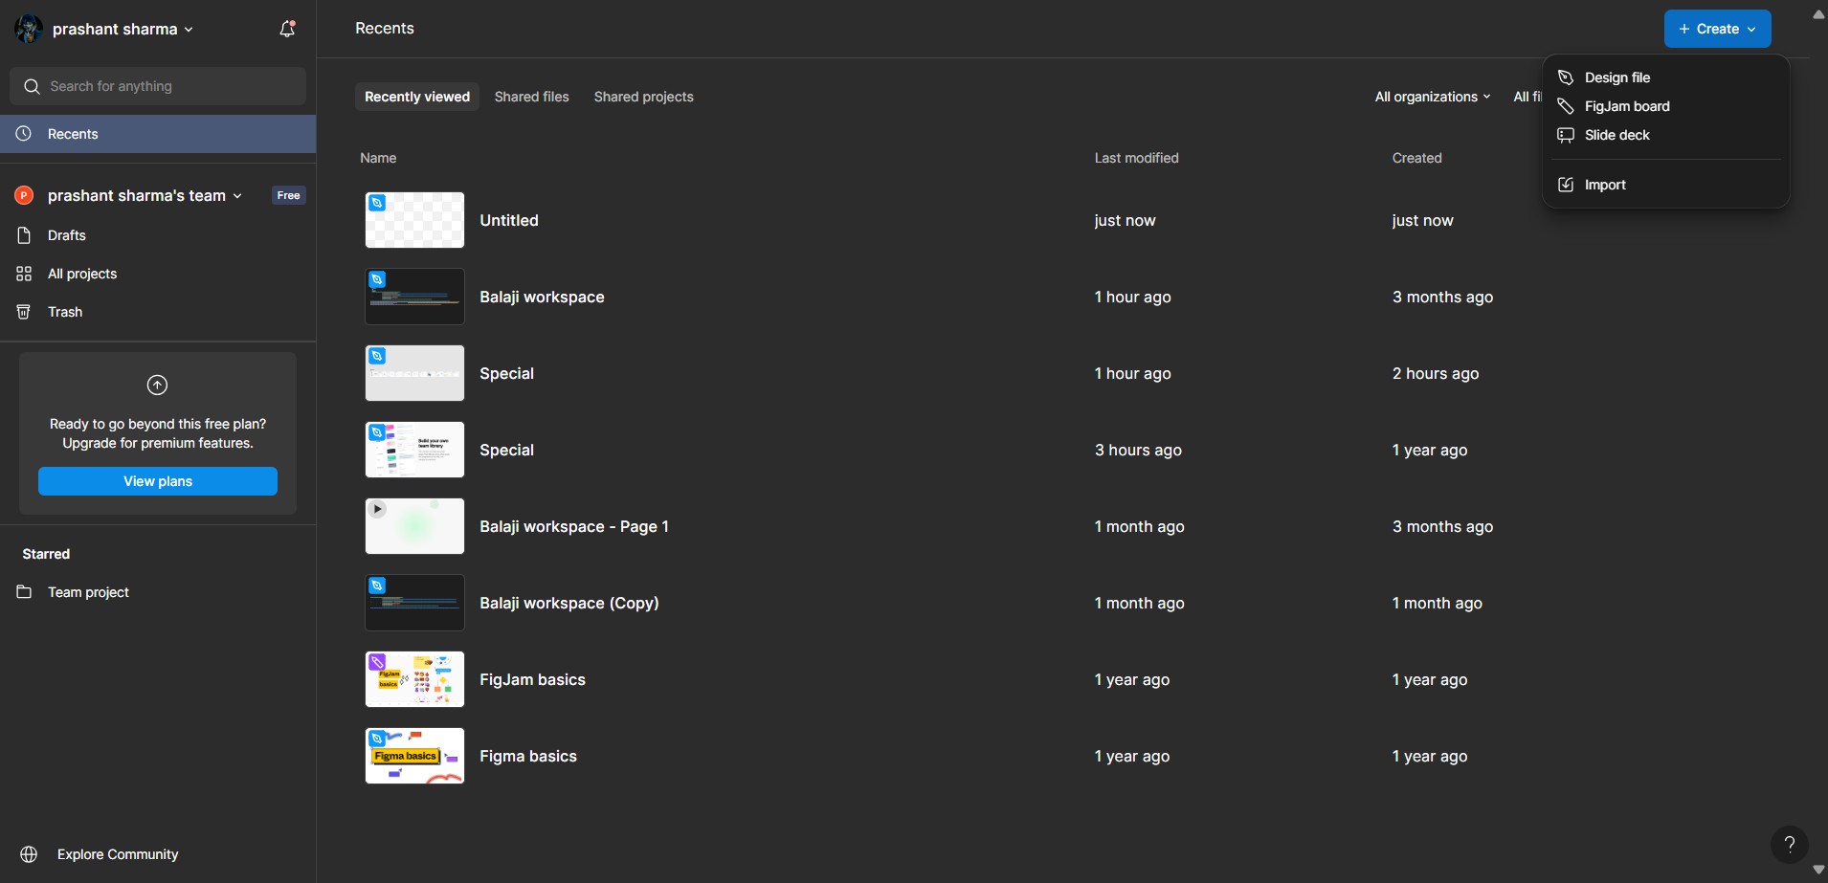Click the FigJam board marker icon
This screenshot has width=1828, height=883.
pyautogui.click(x=1566, y=106)
